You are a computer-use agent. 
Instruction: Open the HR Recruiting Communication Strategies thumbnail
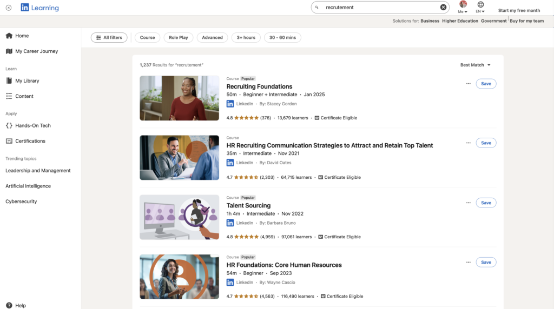[179, 158]
